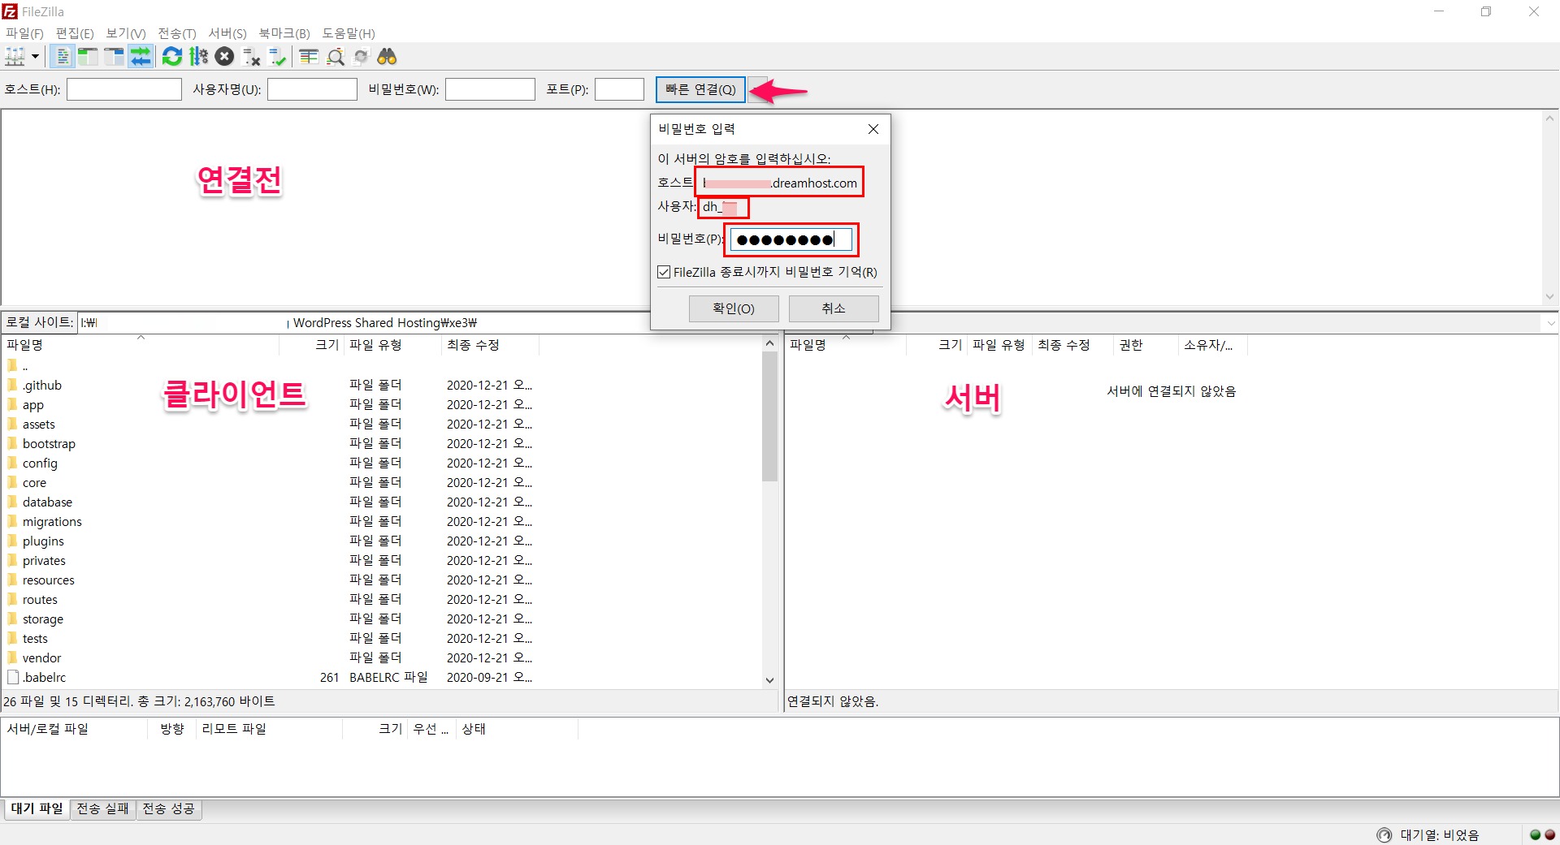Open the remote site path dropdown

click(1550, 323)
